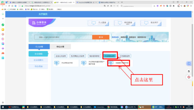Expand the bookmarks favorites dropdown arrow

tap(7, 9)
